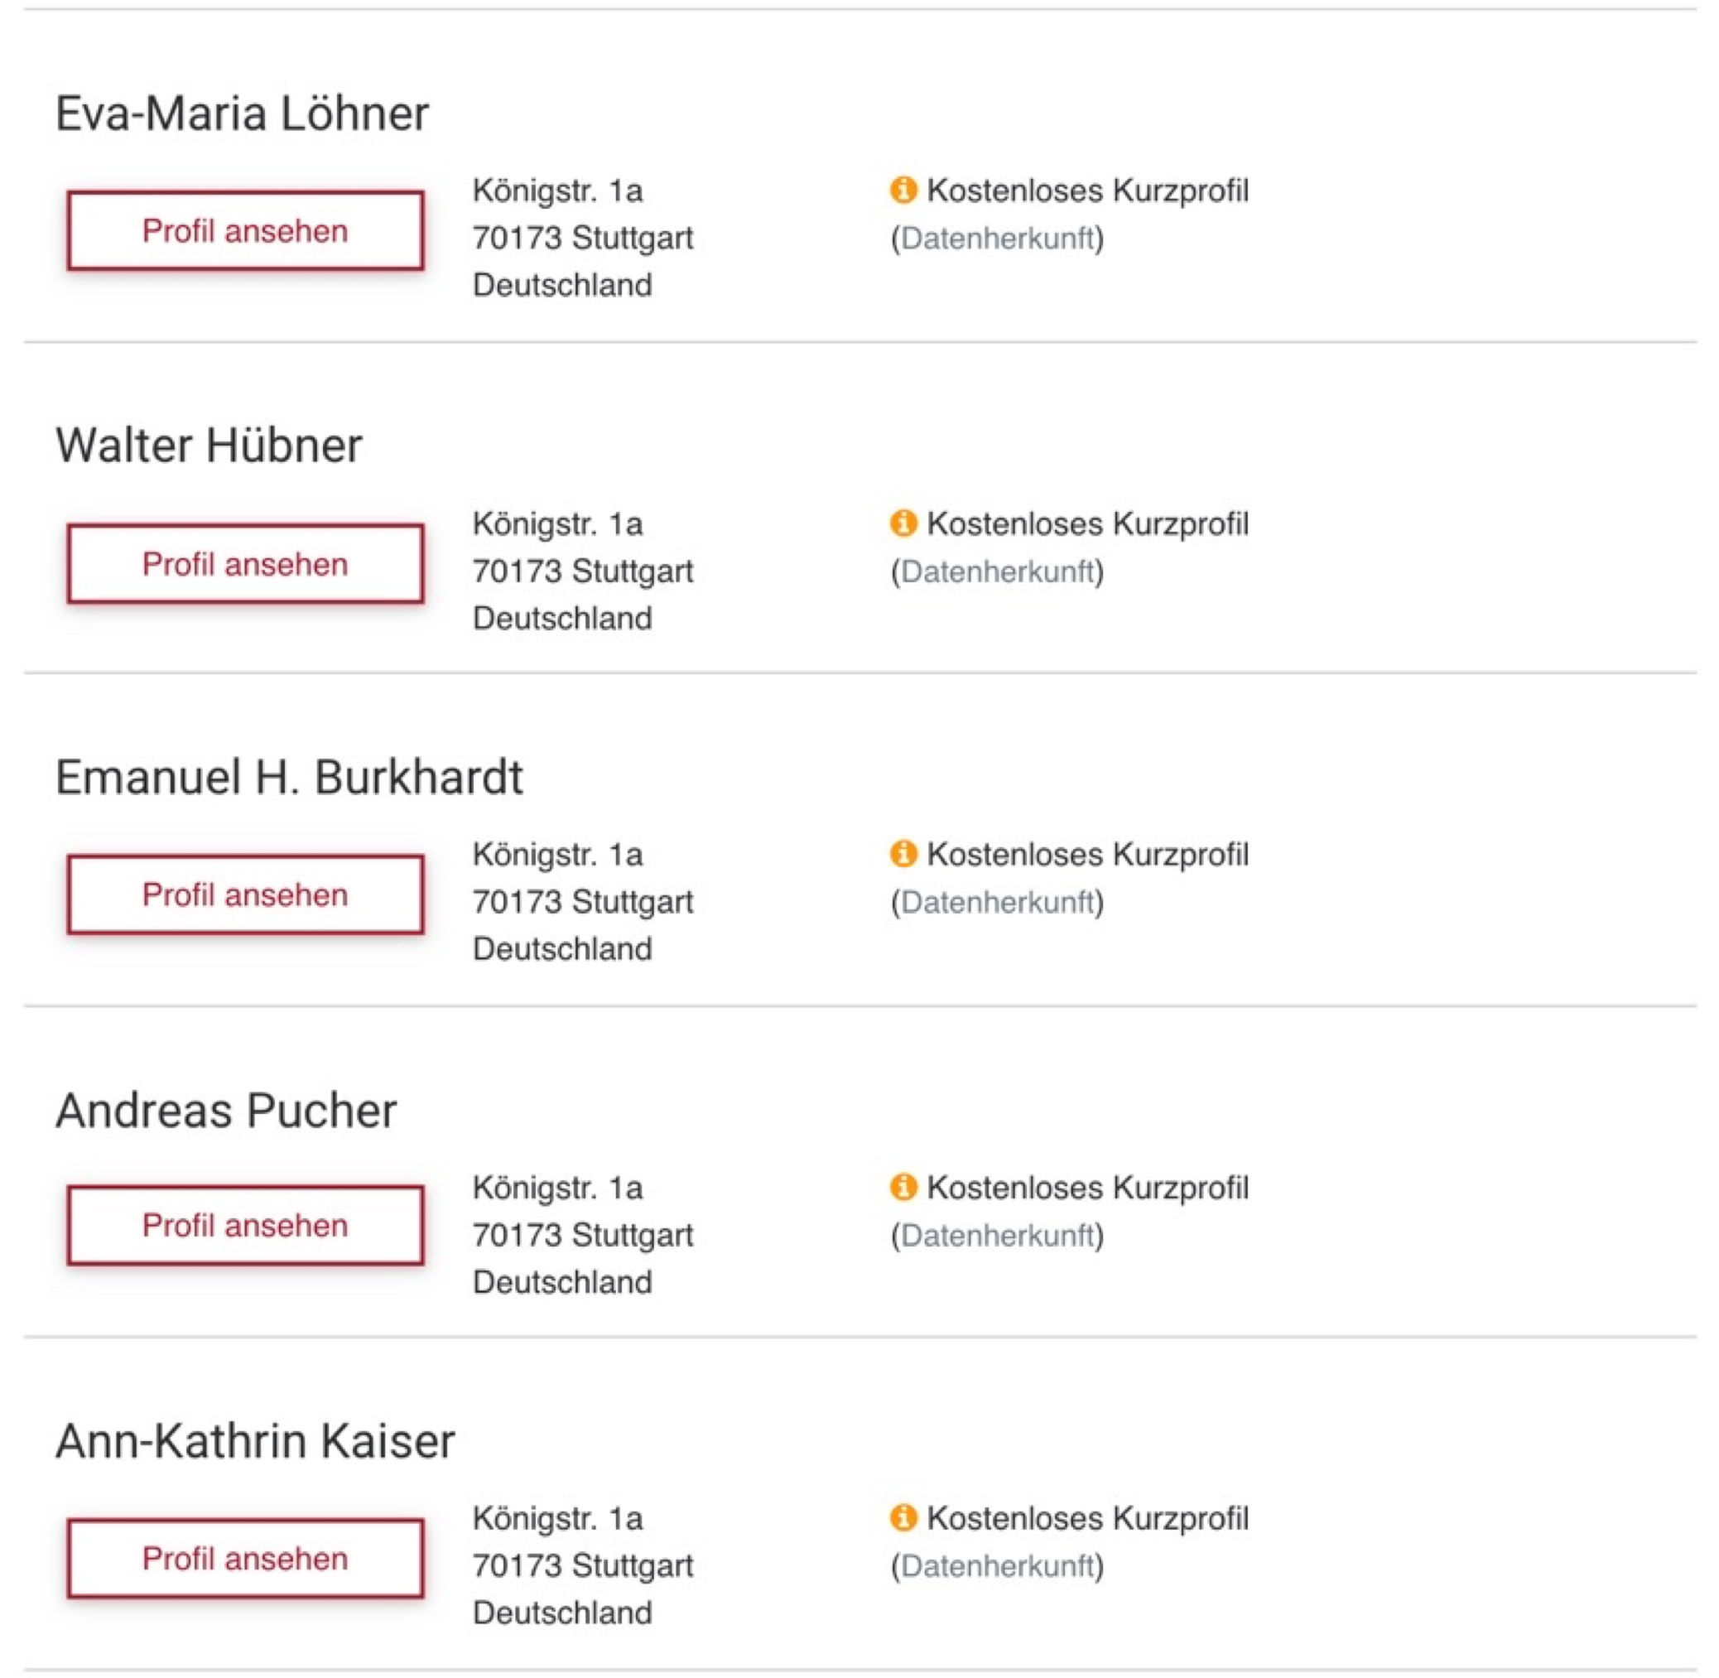
Task: Click the info icon beside Eva-Maria Löhner's Kurzprofil
Action: 903,190
